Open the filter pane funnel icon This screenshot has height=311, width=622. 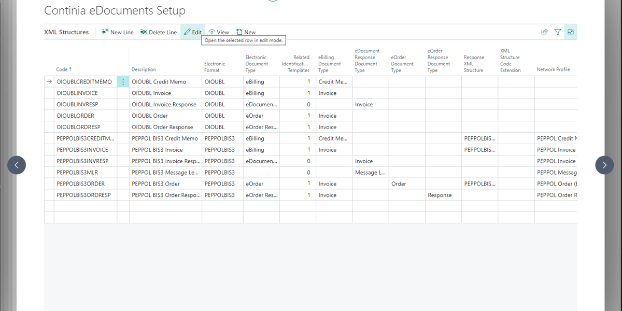(x=558, y=32)
